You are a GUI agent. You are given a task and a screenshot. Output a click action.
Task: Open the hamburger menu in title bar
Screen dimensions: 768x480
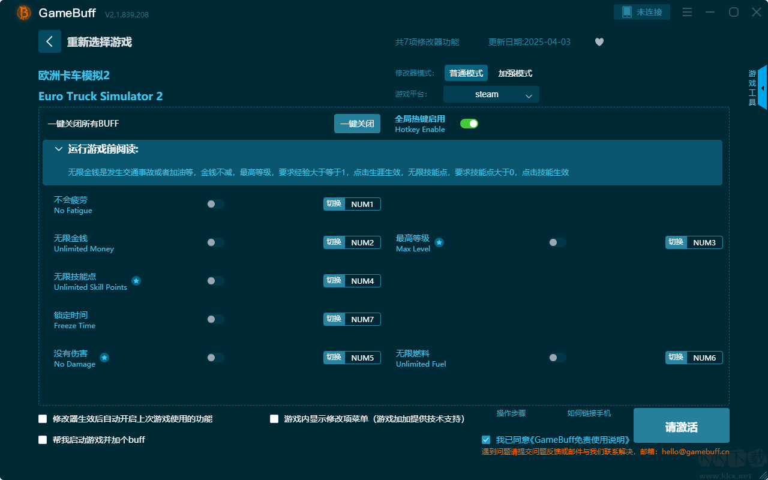tap(688, 12)
